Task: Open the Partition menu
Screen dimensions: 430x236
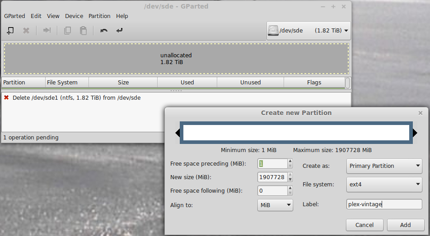Action: (x=99, y=16)
